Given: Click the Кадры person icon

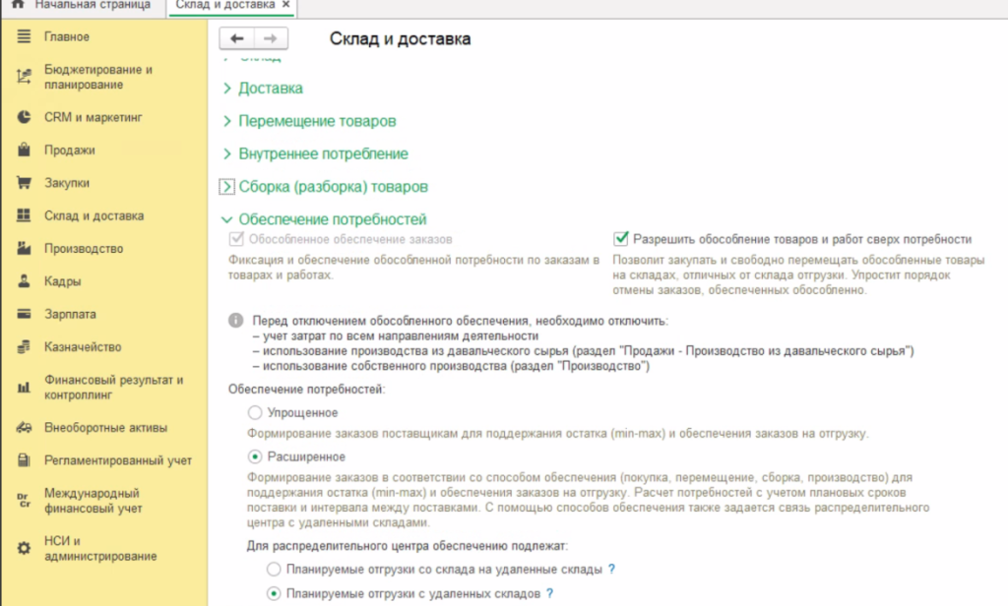Looking at the screenshot, I should point(25,281).
